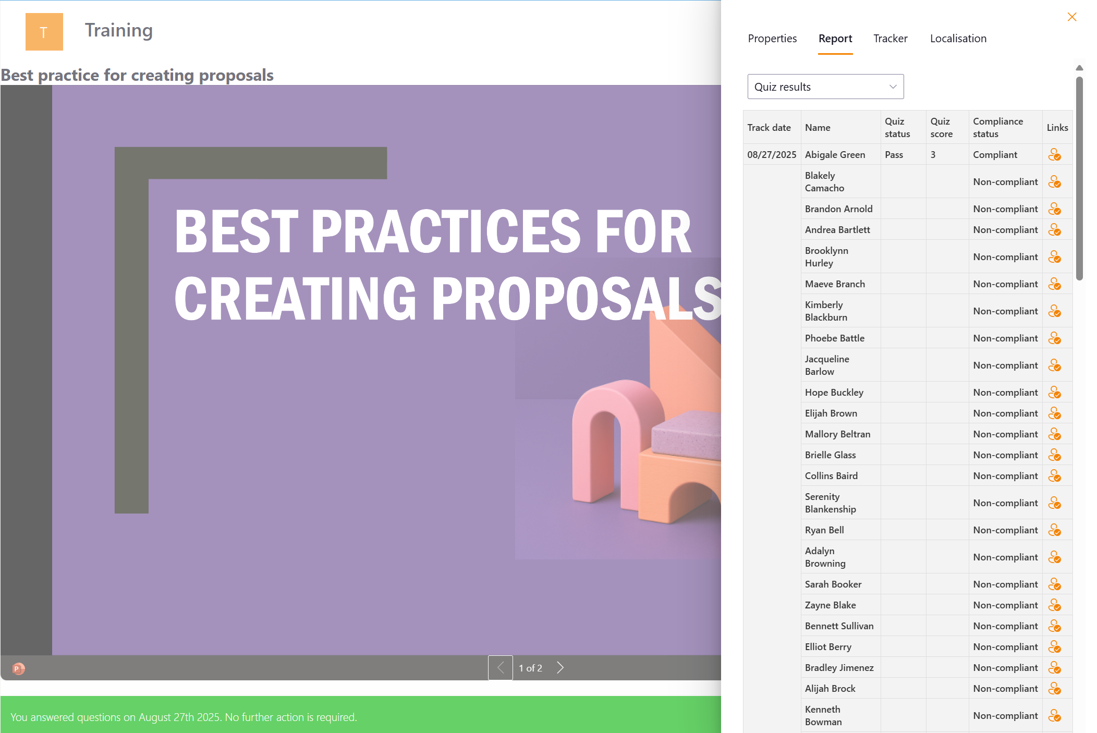1097x733 pixels.
Task: Open the link icon for Elijah Brown
Action: pos(1054,413)
